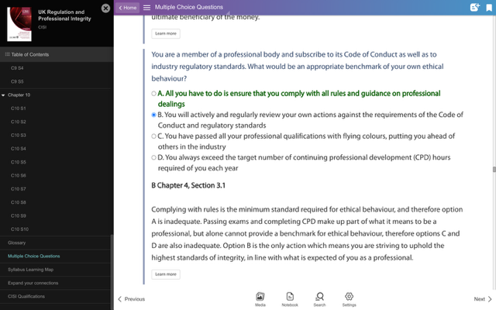
Task: Open the Media panel icon
Action: (x=260, y=298)
